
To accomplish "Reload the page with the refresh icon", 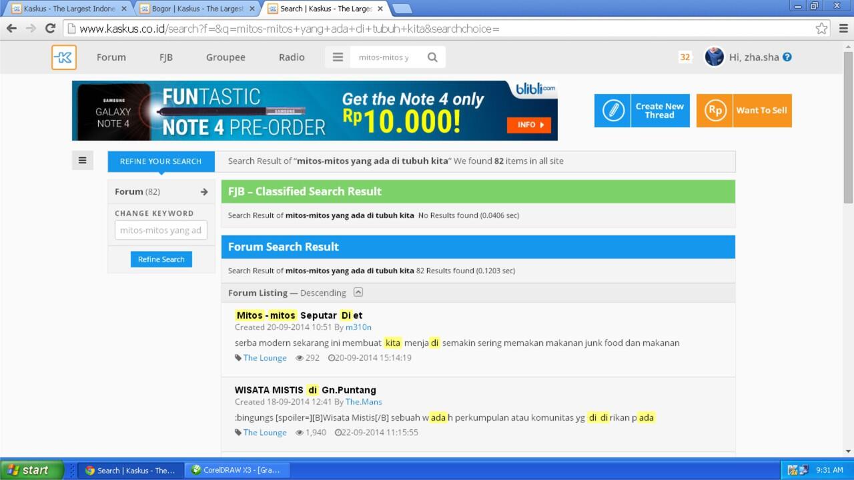I will tap(50, 28).
